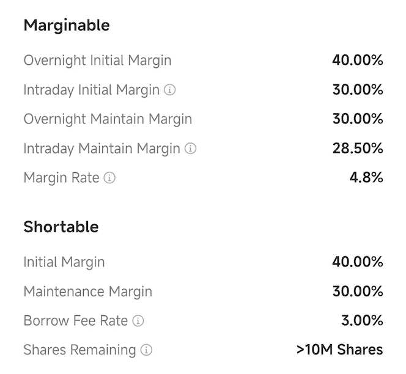
Task: Click info icon beside Intraday Initial Margin
Action: point(170,90)
